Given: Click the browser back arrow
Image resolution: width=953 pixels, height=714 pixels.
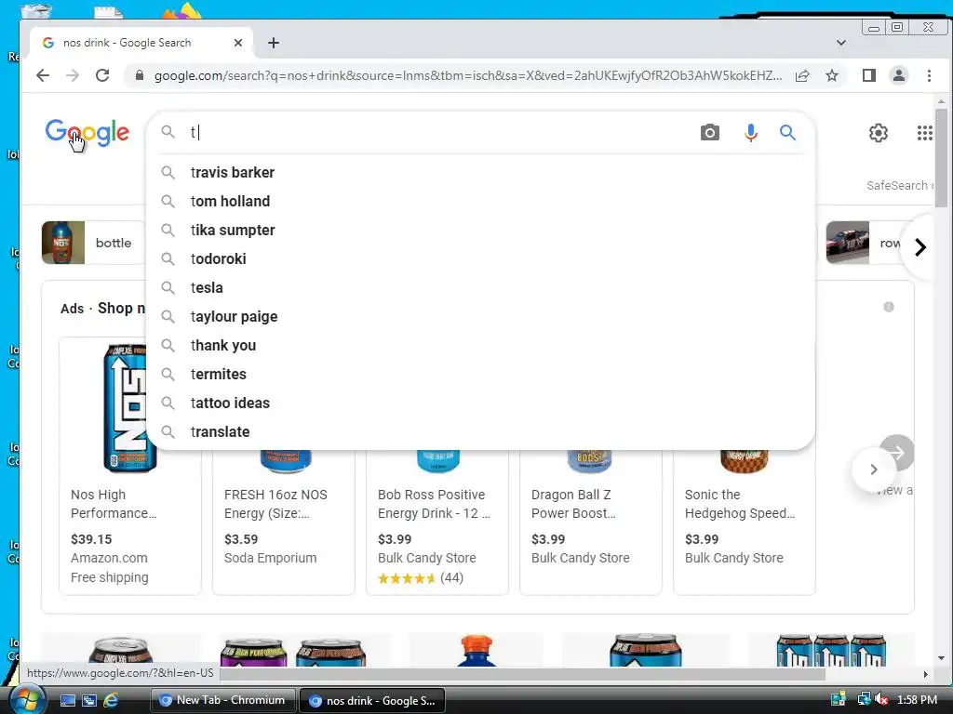Looking at the screenshot, I should (43, 75).
